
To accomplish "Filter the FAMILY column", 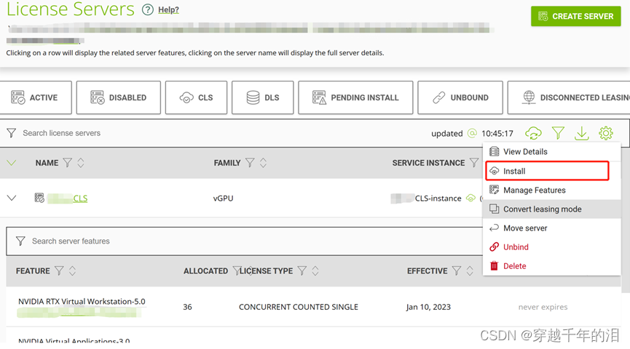I will pyautogui.click(x=250, y=163).
